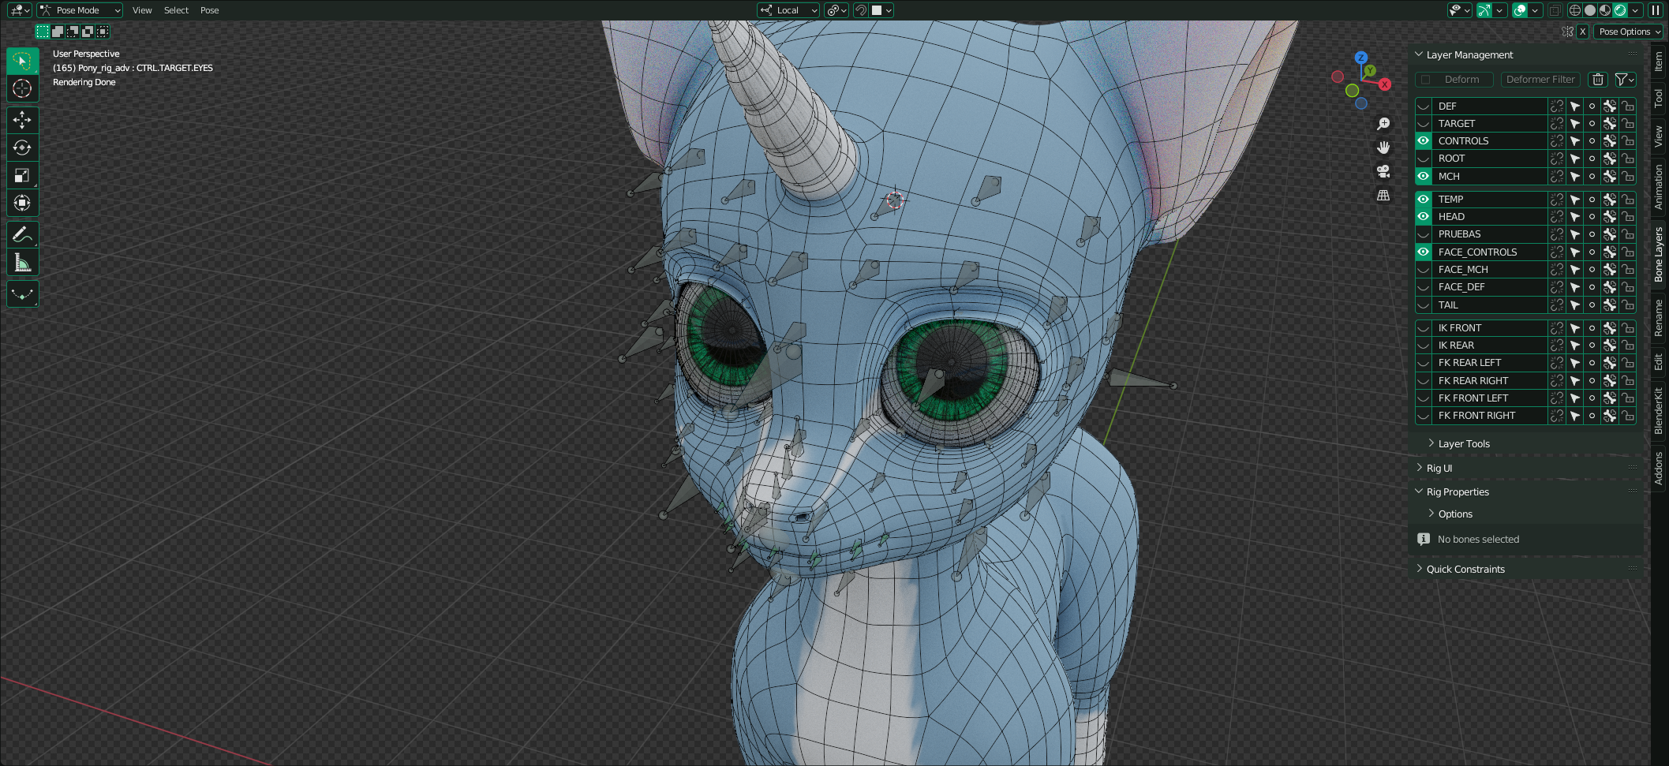Screen dimensions: 1669x766
Task: Open the Pose menu
Action: coord(209,10)
